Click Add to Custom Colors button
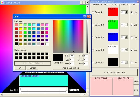 (x=72, y=68)
